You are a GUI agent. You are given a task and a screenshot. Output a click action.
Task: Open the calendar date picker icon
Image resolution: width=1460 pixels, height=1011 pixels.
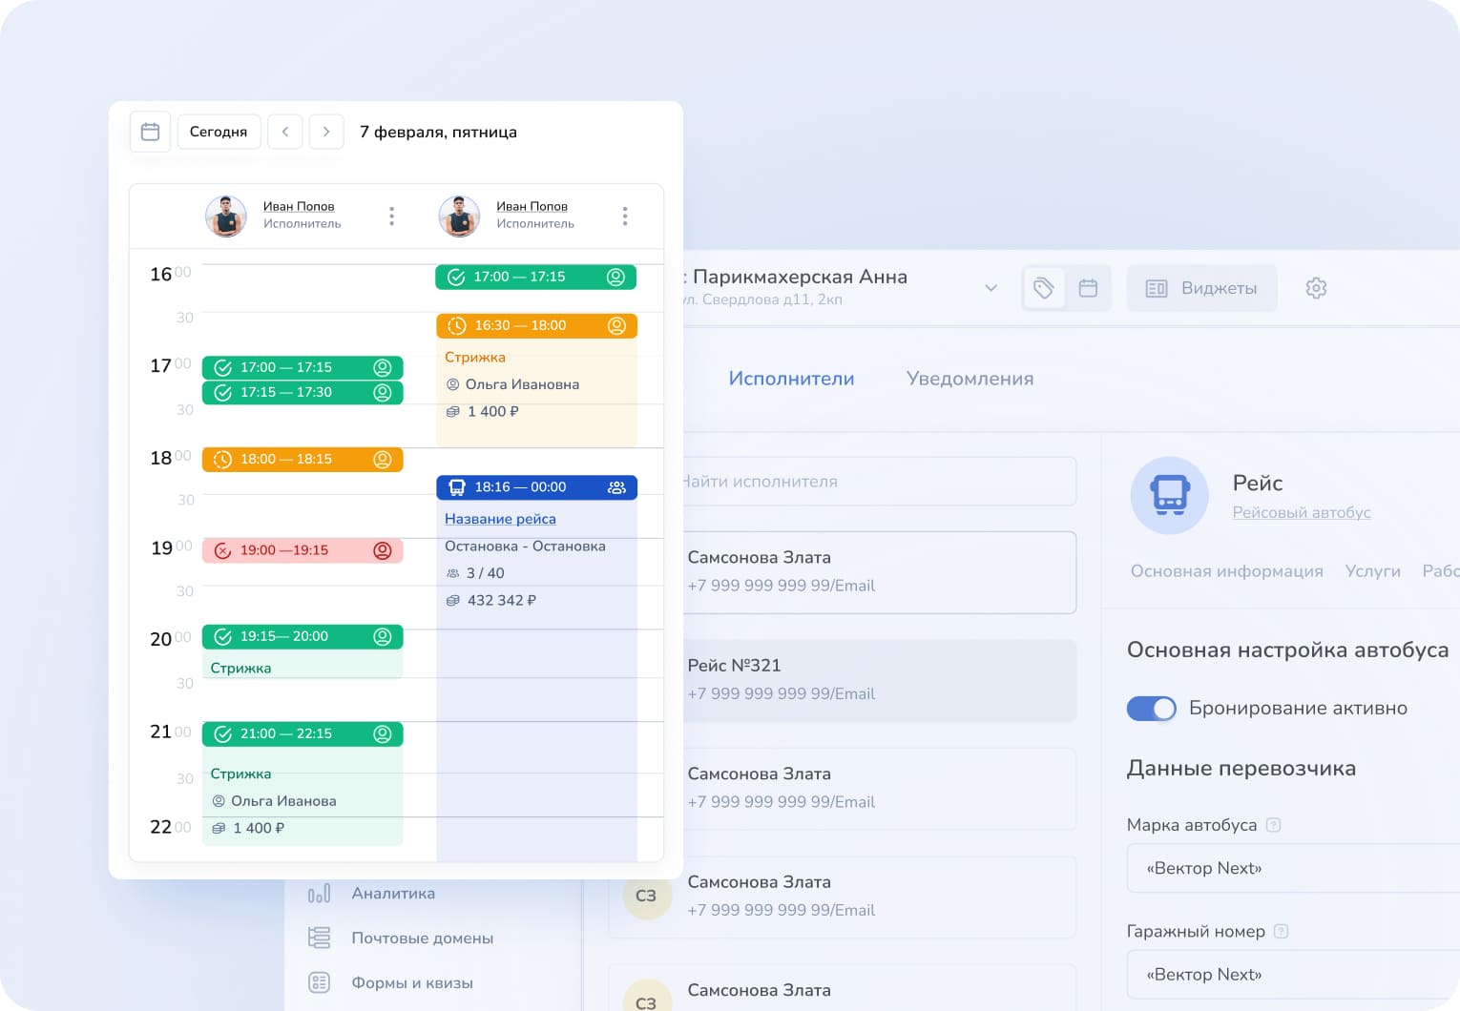[150, 132]
